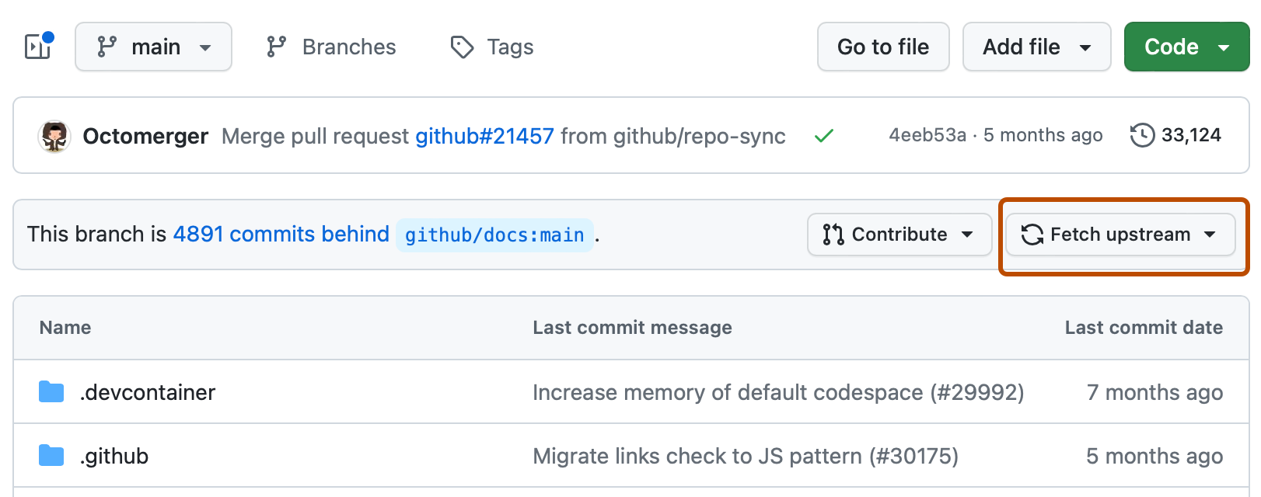Open the green Code dropdown

[1186, 47]
